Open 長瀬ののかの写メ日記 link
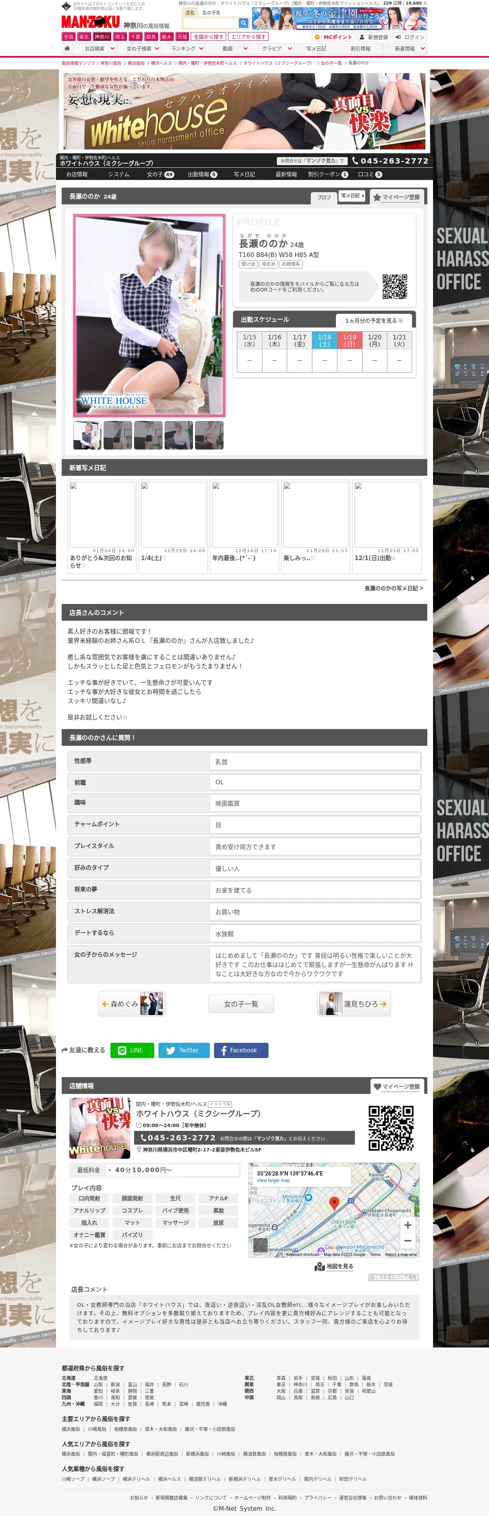This screenshot has width=489, height=1516. click(x=393, y=588)
